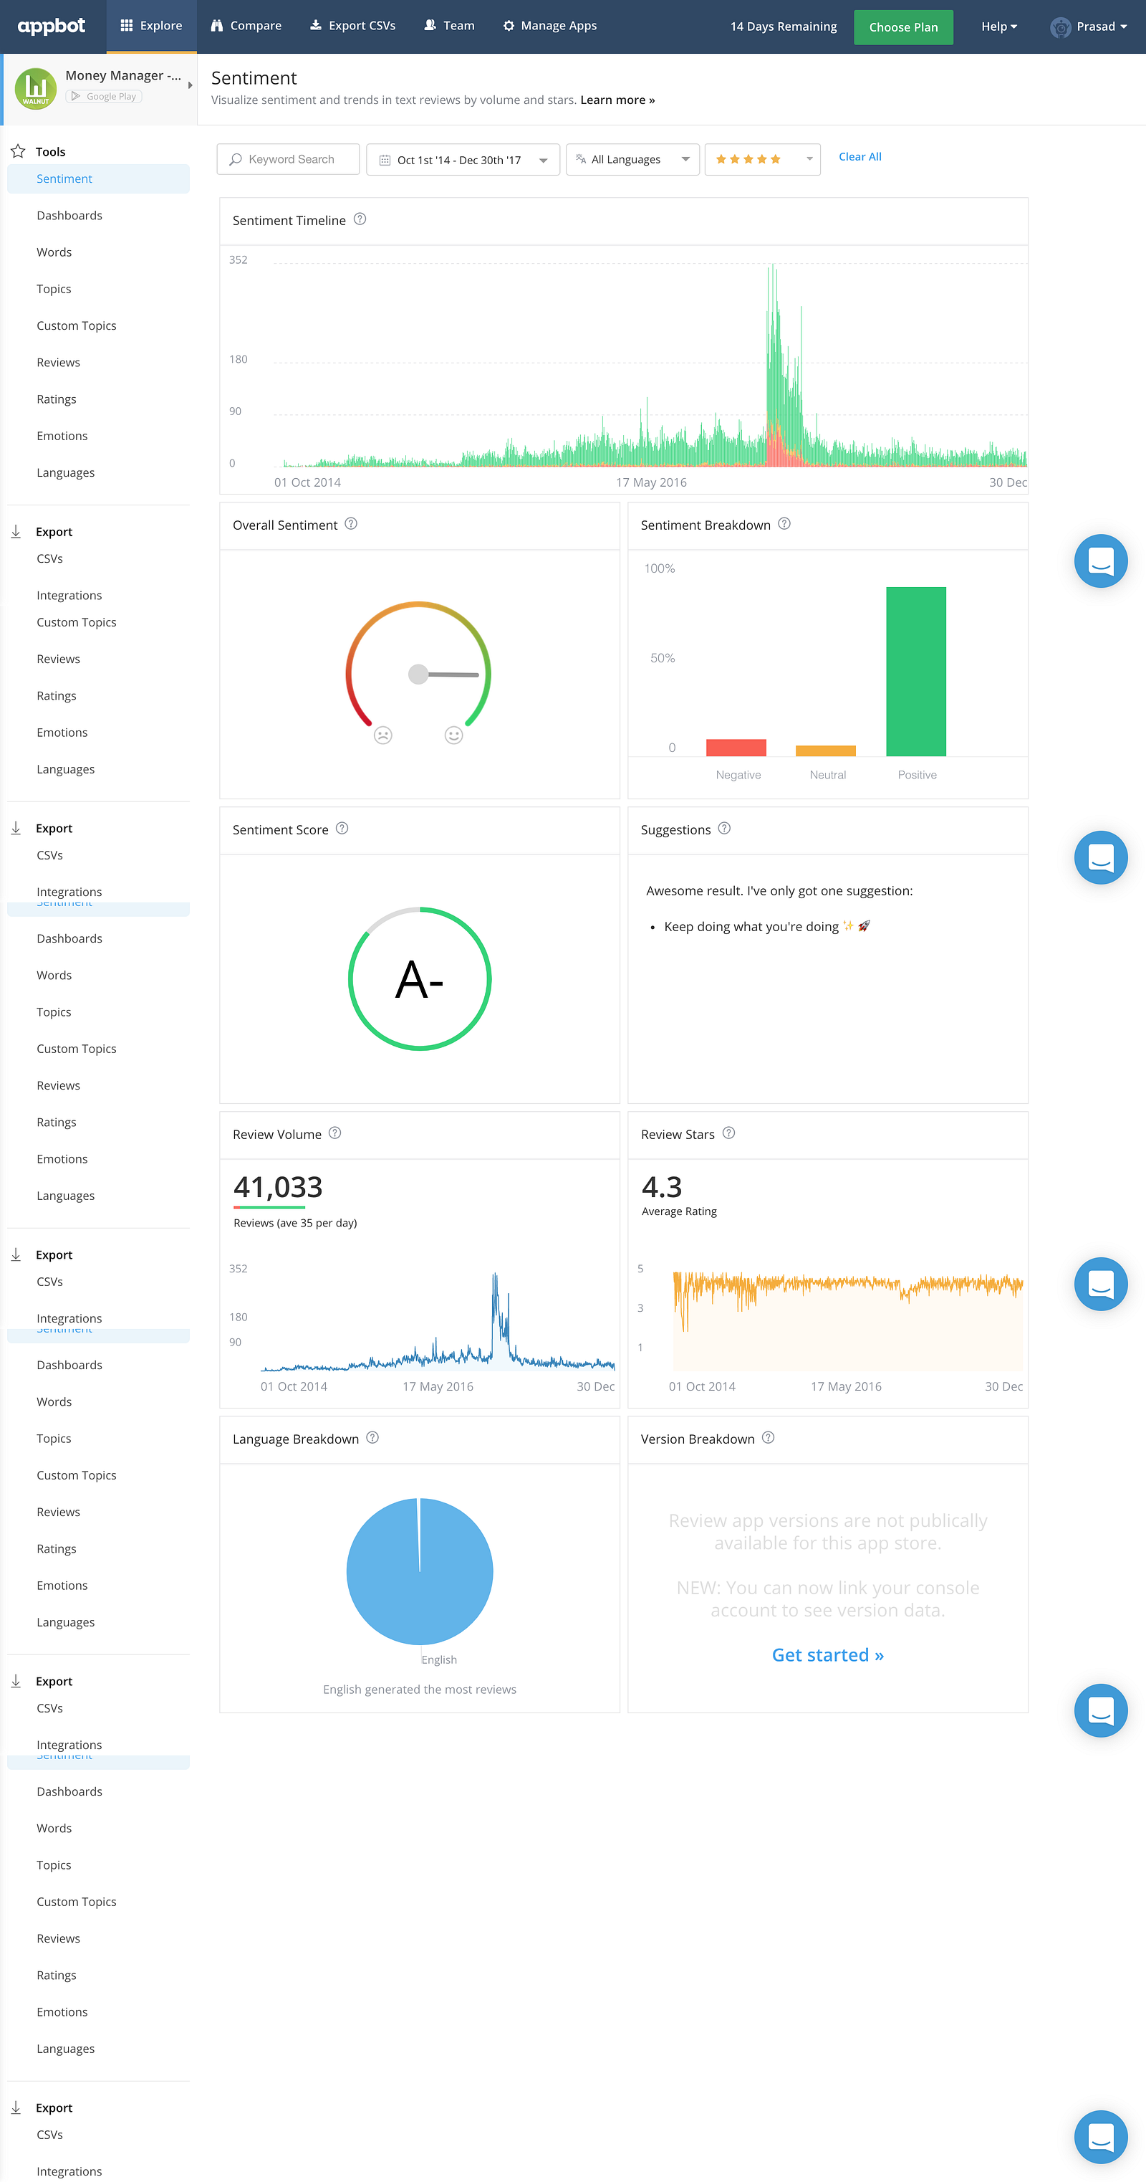Focus the Keyword Search field

[288, 159]
